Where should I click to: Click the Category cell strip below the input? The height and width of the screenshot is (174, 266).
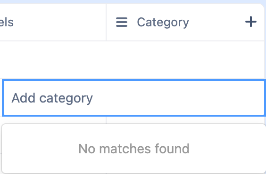tap(185, 120)
